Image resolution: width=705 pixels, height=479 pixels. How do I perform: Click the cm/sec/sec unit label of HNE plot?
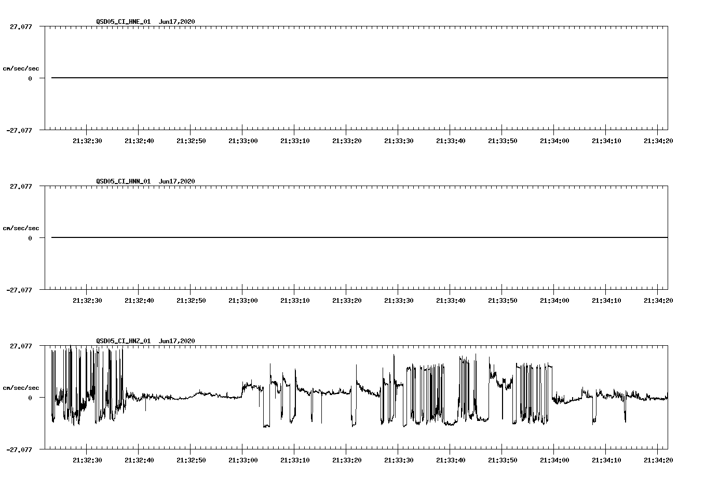click(x=21, y=68)
